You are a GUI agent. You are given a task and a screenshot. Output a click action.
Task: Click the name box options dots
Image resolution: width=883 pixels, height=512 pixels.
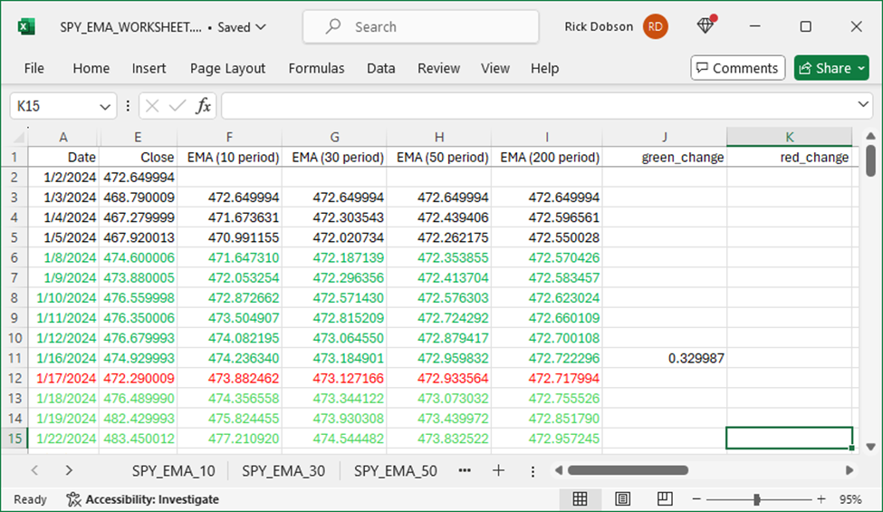tap(128, 106)
